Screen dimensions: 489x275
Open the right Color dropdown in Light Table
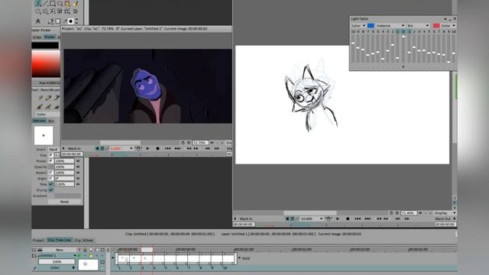point(449,25)
